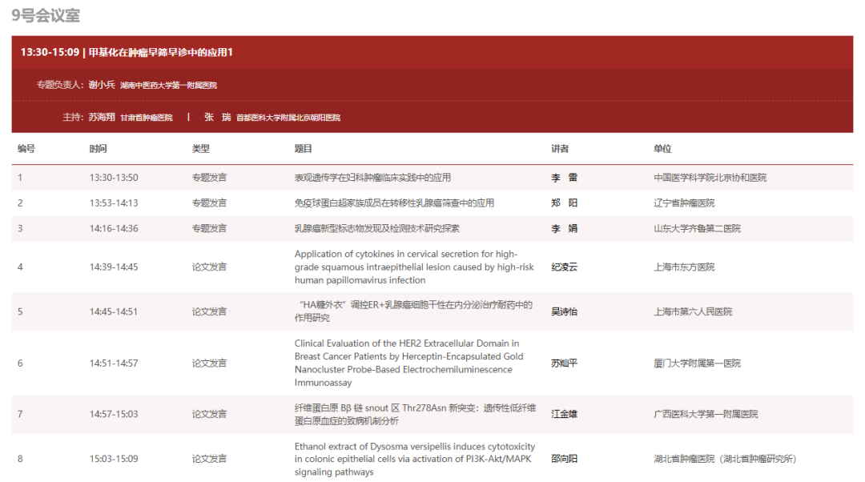Image resolution: width=865 pixels, height=482 pixels.
Task: Click the 讲者 column header
Action: [x=560, y=149]
